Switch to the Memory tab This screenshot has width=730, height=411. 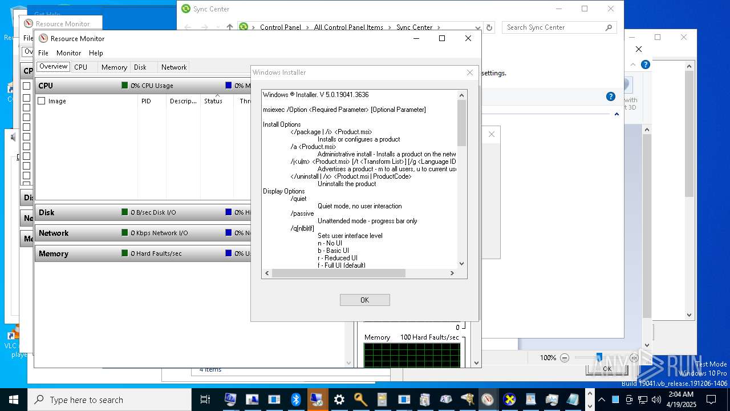(x=114, y=67)
